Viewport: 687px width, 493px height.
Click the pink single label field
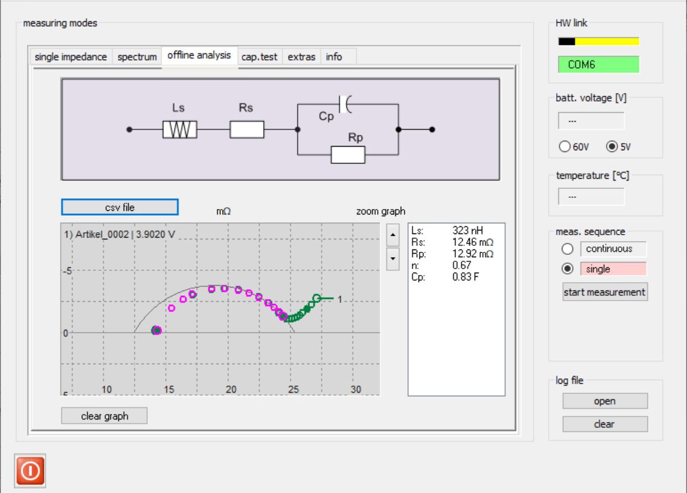(x=613, y=268)
